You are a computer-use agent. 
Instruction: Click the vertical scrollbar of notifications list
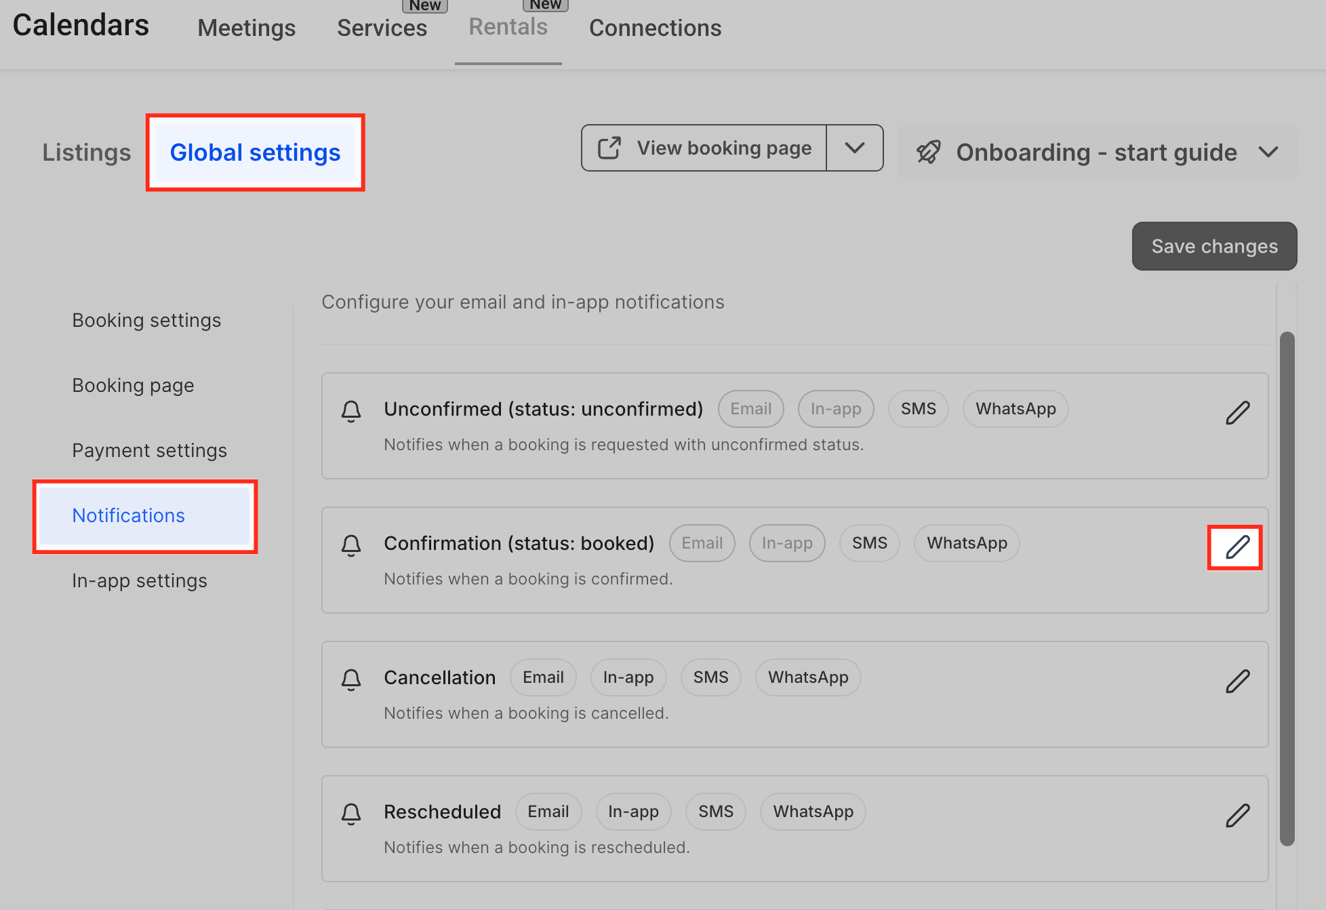click(1287, 589)
